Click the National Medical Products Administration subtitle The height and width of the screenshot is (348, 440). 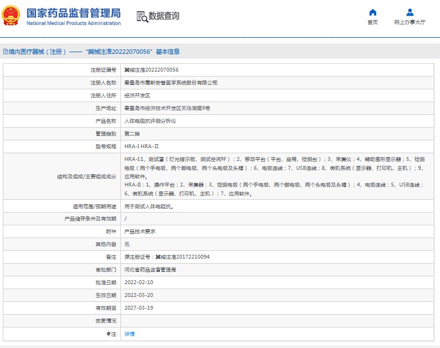(74, 23)
